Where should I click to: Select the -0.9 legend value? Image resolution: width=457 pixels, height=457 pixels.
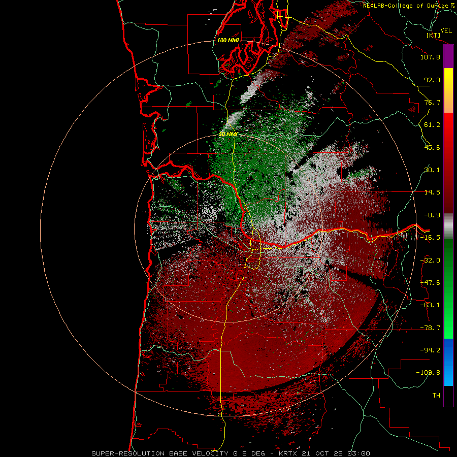[432, 215]
